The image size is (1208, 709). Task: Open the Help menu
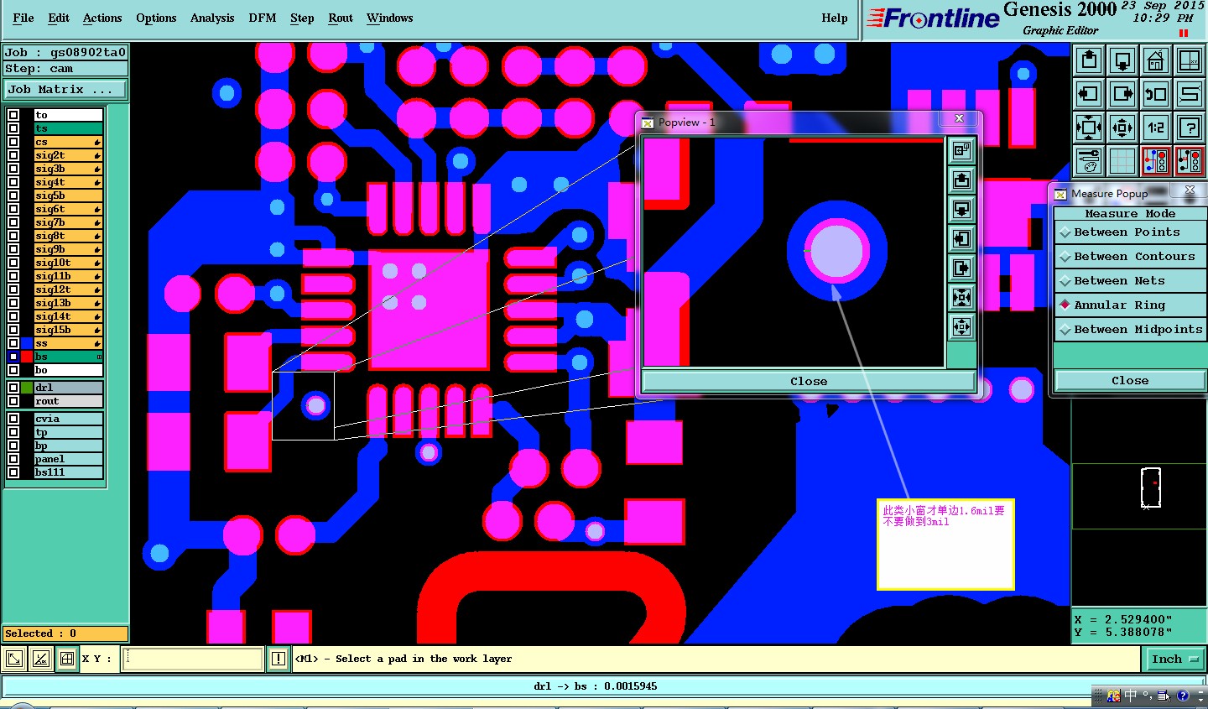click(x=835, y=18)
